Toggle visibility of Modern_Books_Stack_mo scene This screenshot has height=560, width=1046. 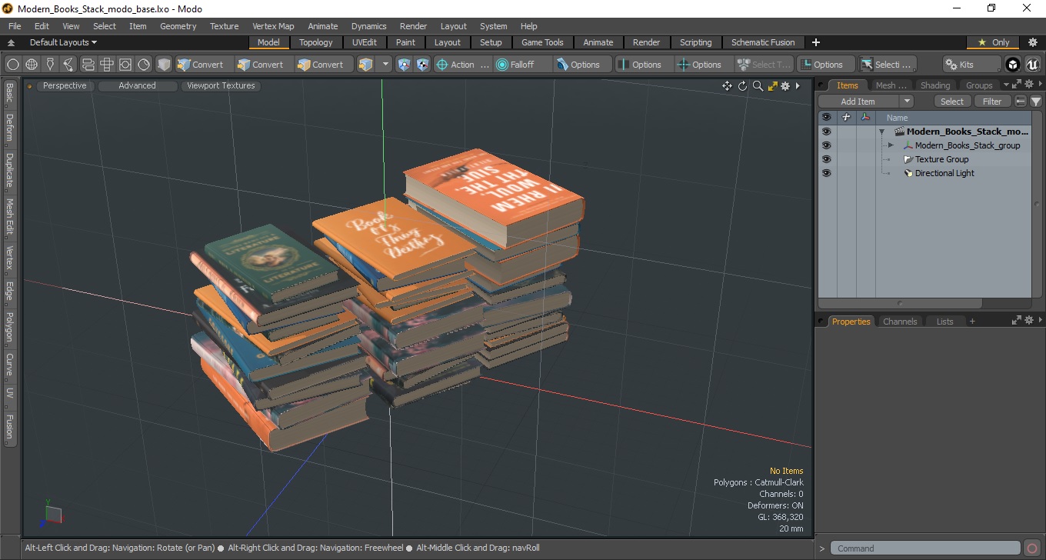pos(826,132)
